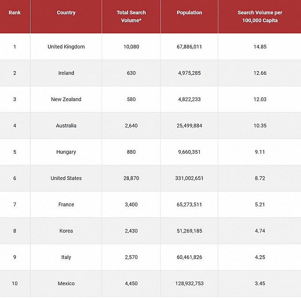Screen dimensions: 301x298
Task: Click the 14.85 per capita value
Action: [260, 47]
